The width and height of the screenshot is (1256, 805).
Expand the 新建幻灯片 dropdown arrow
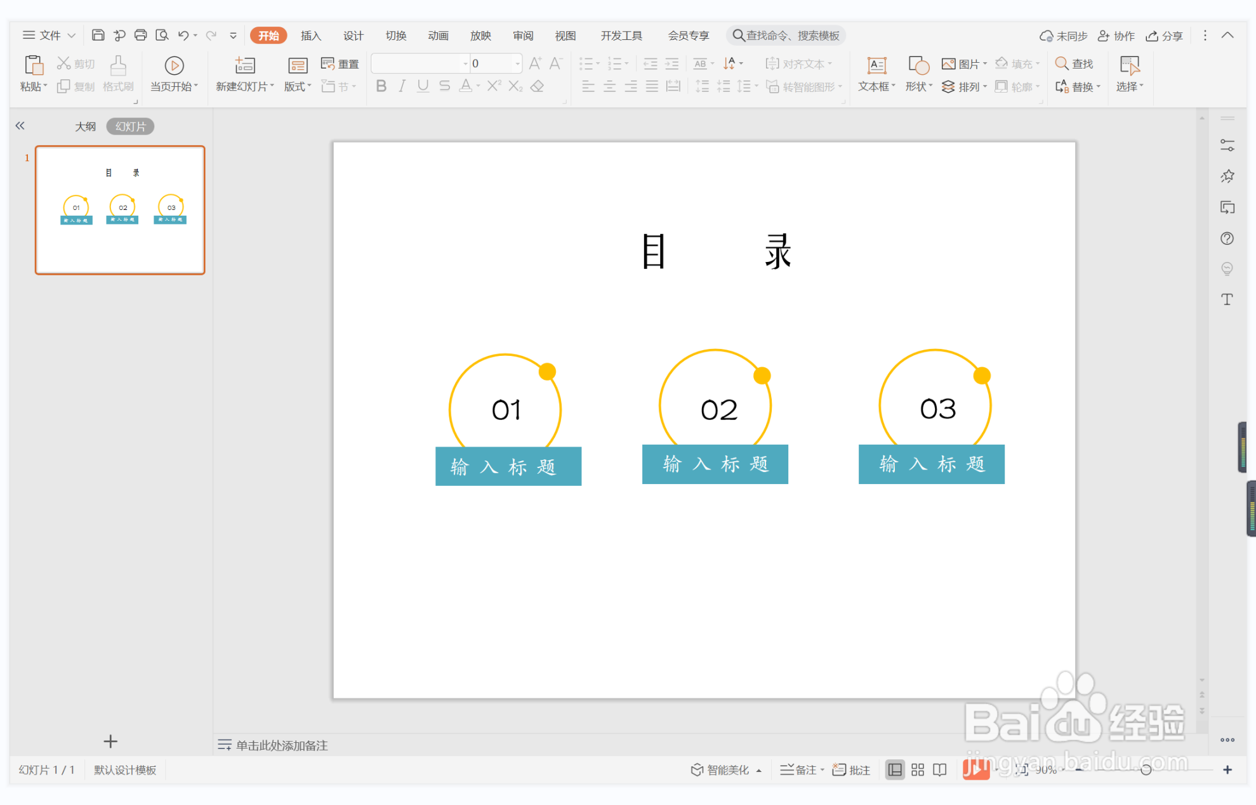272,86
